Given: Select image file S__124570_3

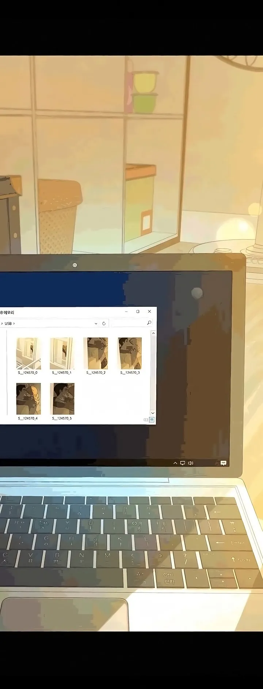Looking at the screenshot, I should (130, 356).
